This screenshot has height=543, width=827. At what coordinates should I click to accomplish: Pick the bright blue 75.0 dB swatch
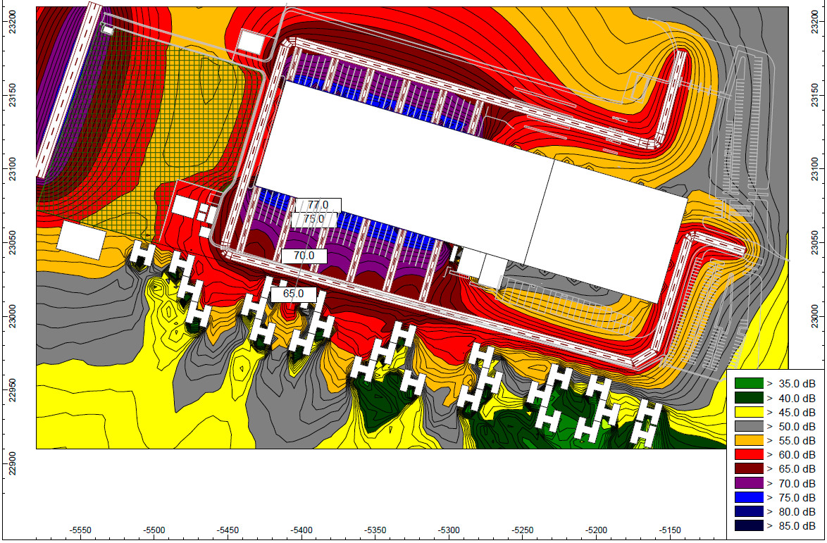[748, 497]
